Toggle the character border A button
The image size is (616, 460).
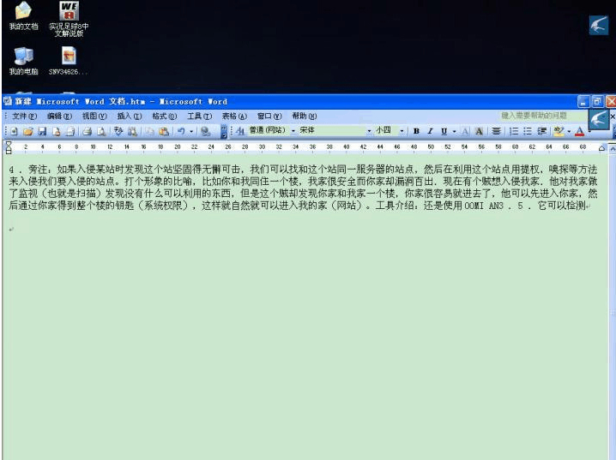[465, 131]
